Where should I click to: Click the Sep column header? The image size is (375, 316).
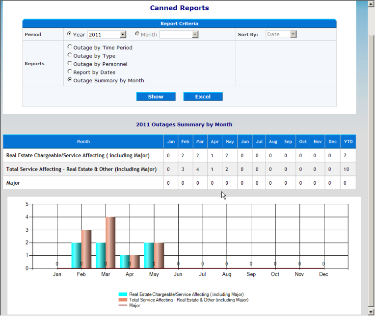click(x=288, y=142)
